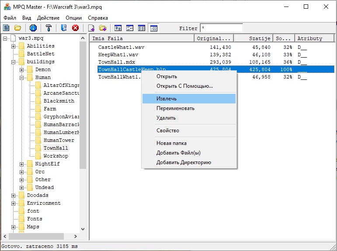Select the Fonts folder
Viewport: 337px width, 251px height.
pyautogui.click(x=35, y=219)
